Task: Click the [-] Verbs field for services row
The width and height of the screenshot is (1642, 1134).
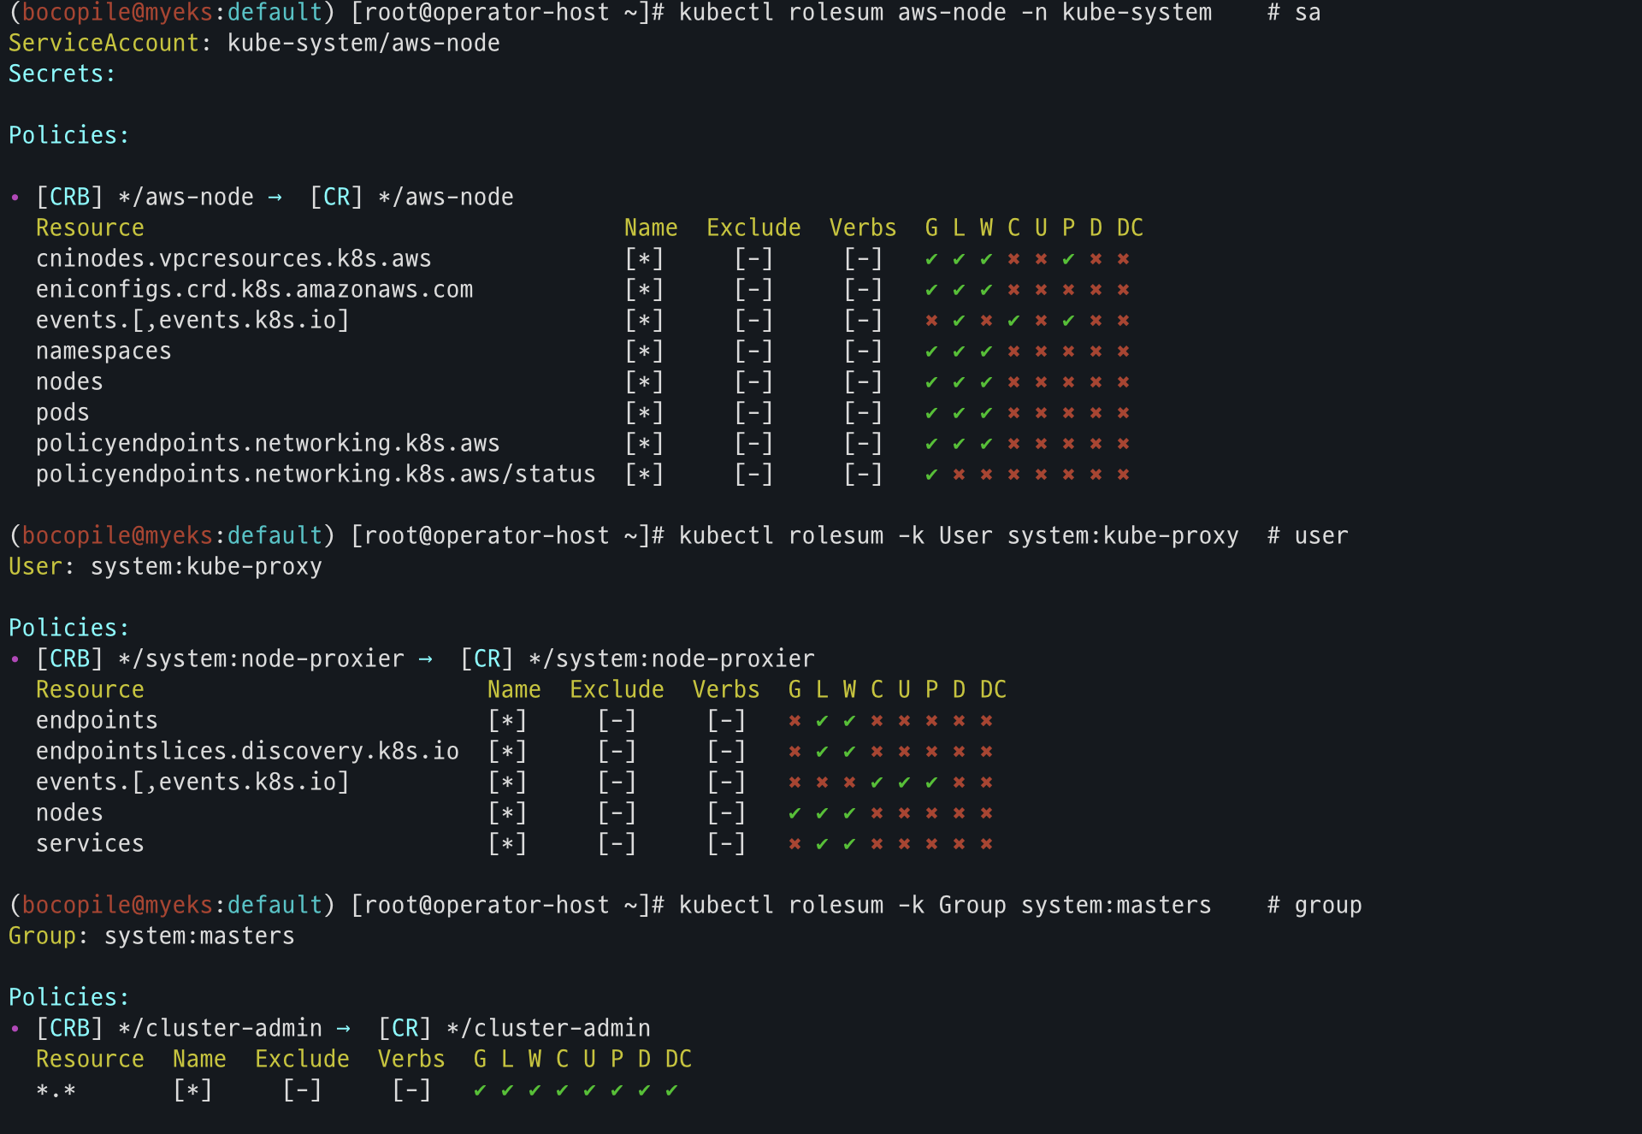Action: click(726, 844)
